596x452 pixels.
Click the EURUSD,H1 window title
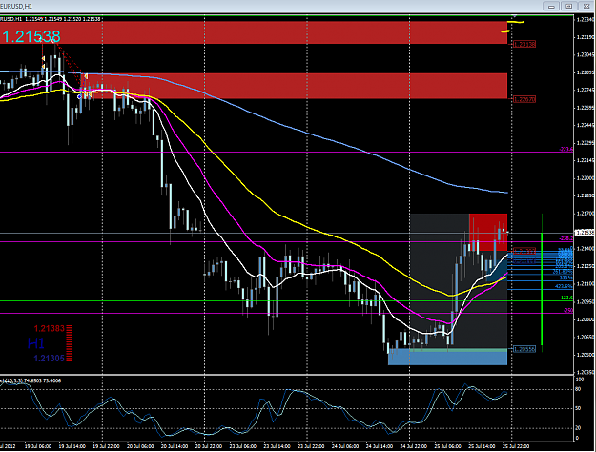[16, 6]
